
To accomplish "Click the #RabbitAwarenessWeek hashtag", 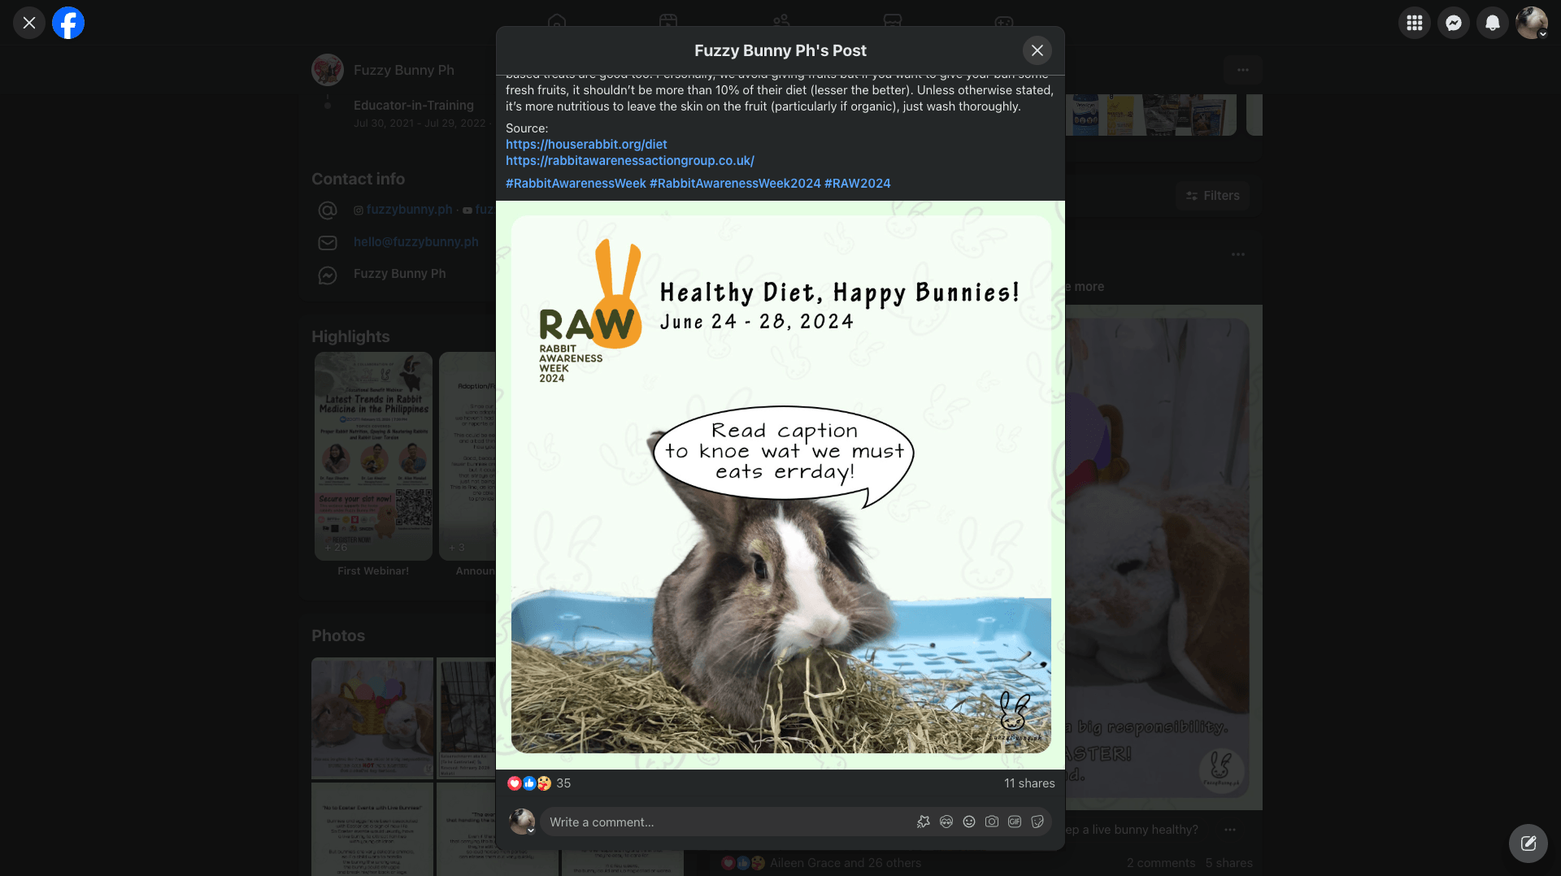I will (575, 183).
